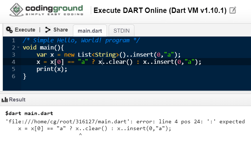Viewport: 251px width, 143px height.
Task: Place cursor on void main() line
Action: pos(43,48)
